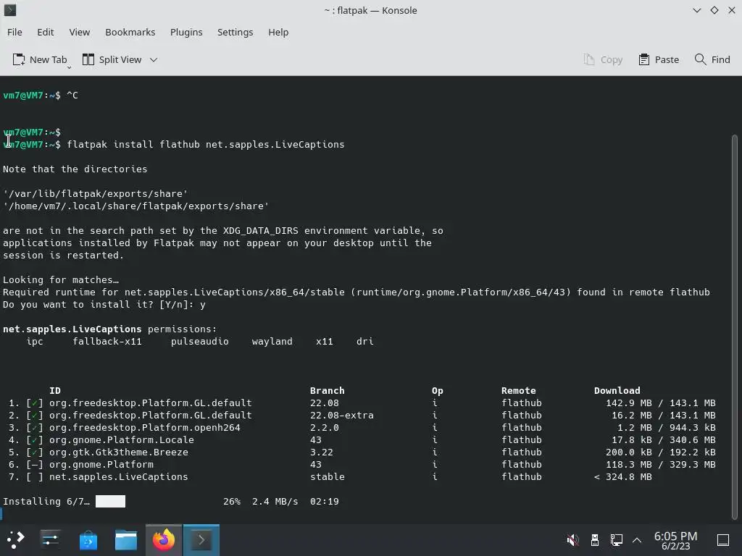This screenshot has width=742, height=556.
Task: Click 'net.sapples.LiveCaptions' in row 7
Action: (x=119, y=476)
